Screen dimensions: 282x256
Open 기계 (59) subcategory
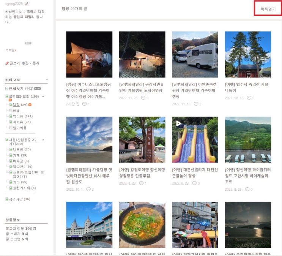click(19, 155)
